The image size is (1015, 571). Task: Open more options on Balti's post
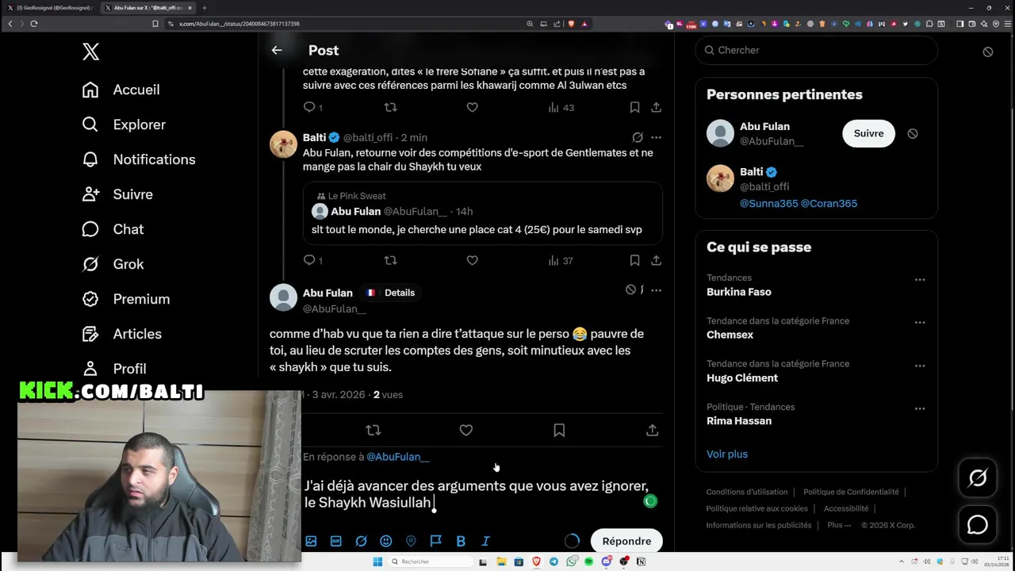click(656, 137)
